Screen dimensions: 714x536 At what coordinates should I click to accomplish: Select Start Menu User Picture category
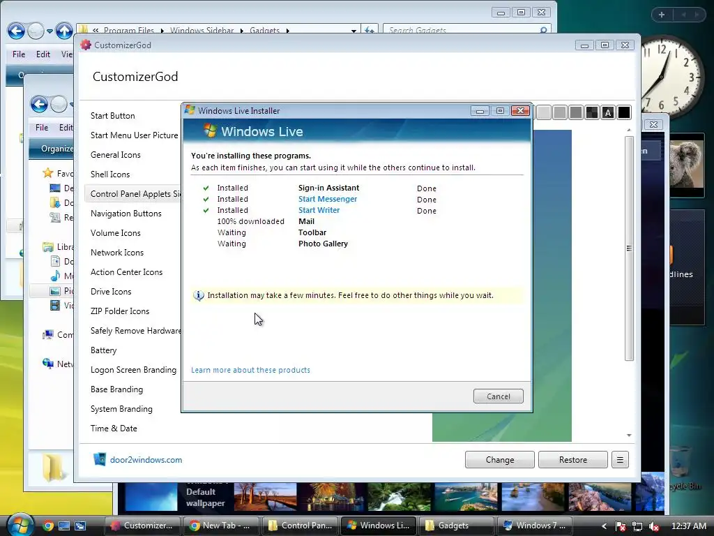[x=134, y=135]
